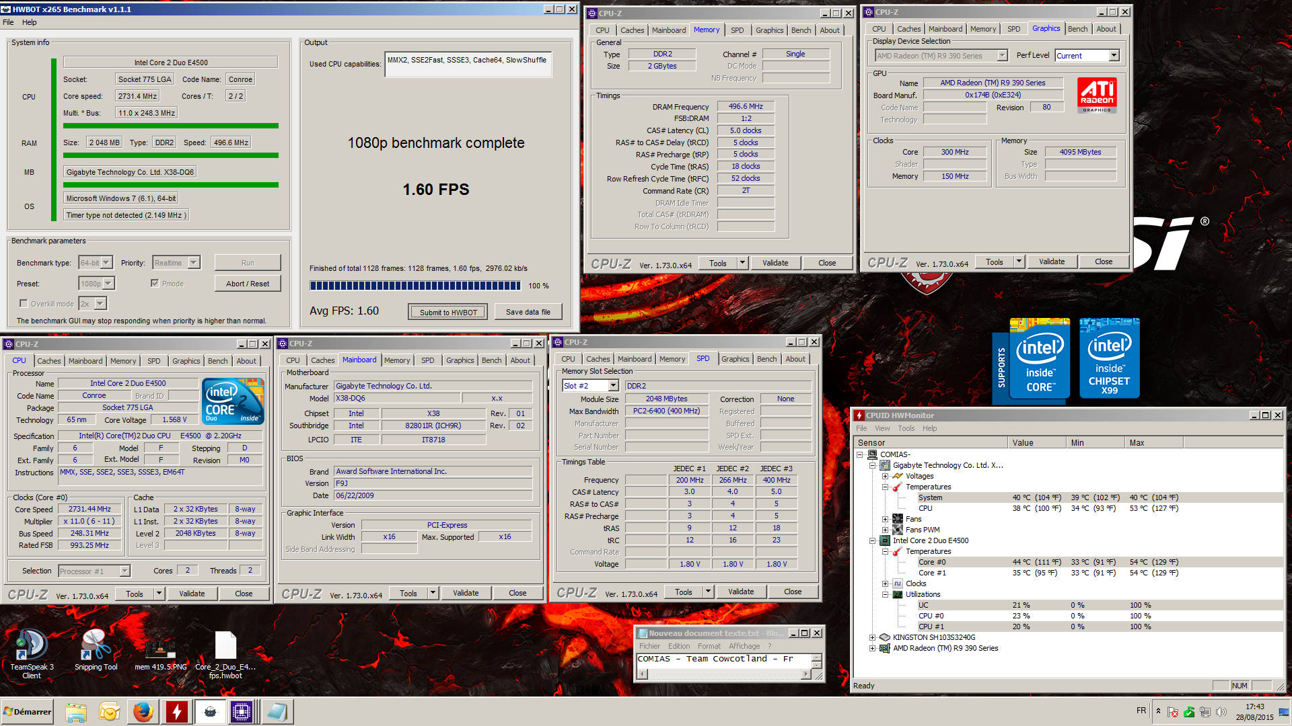Expand the KINGSTON SH103S3240G node
The width and height of the screenshot is (1292, 726).
click(x=872, y=637)
